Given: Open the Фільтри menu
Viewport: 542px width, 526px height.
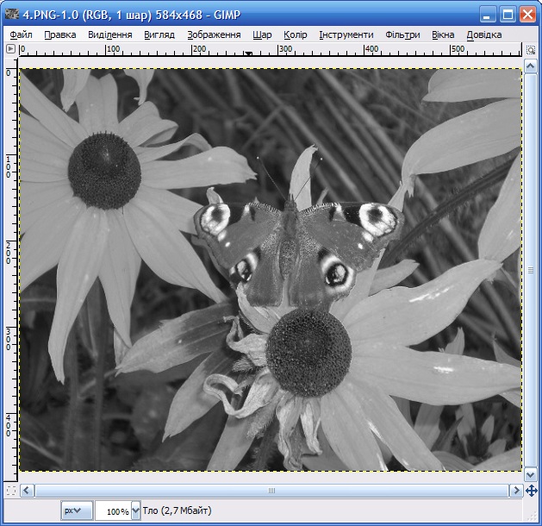Looking at the screenshot, I should click(402, 34).
